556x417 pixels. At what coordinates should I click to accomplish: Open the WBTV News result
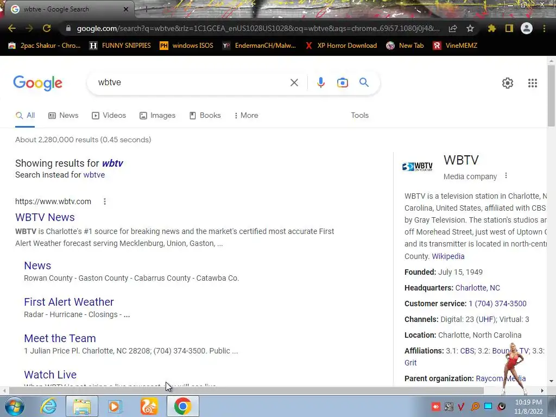(45, 217)
